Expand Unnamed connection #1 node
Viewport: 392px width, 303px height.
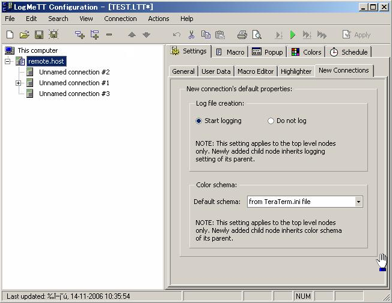[19, 83]
